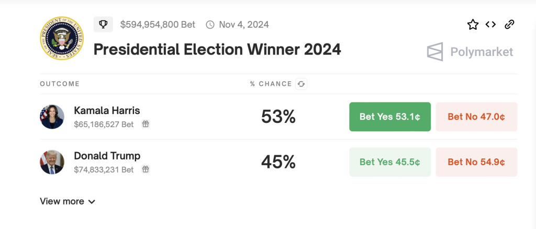This screenshot has width=536, height=229.
Task: Click the star favorite icon
Action: 473,25
